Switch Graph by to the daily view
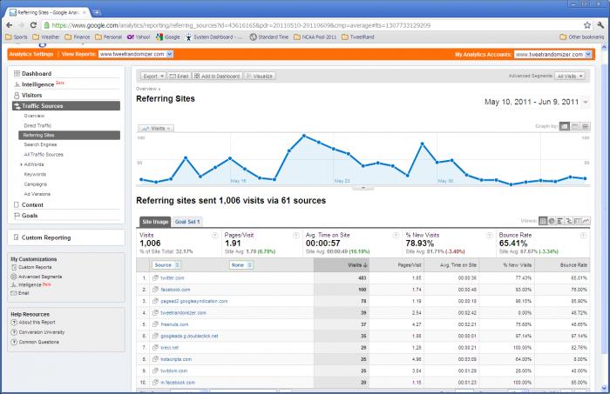The width and height of the screenshot is (610, 394). (x=564, y=126)
